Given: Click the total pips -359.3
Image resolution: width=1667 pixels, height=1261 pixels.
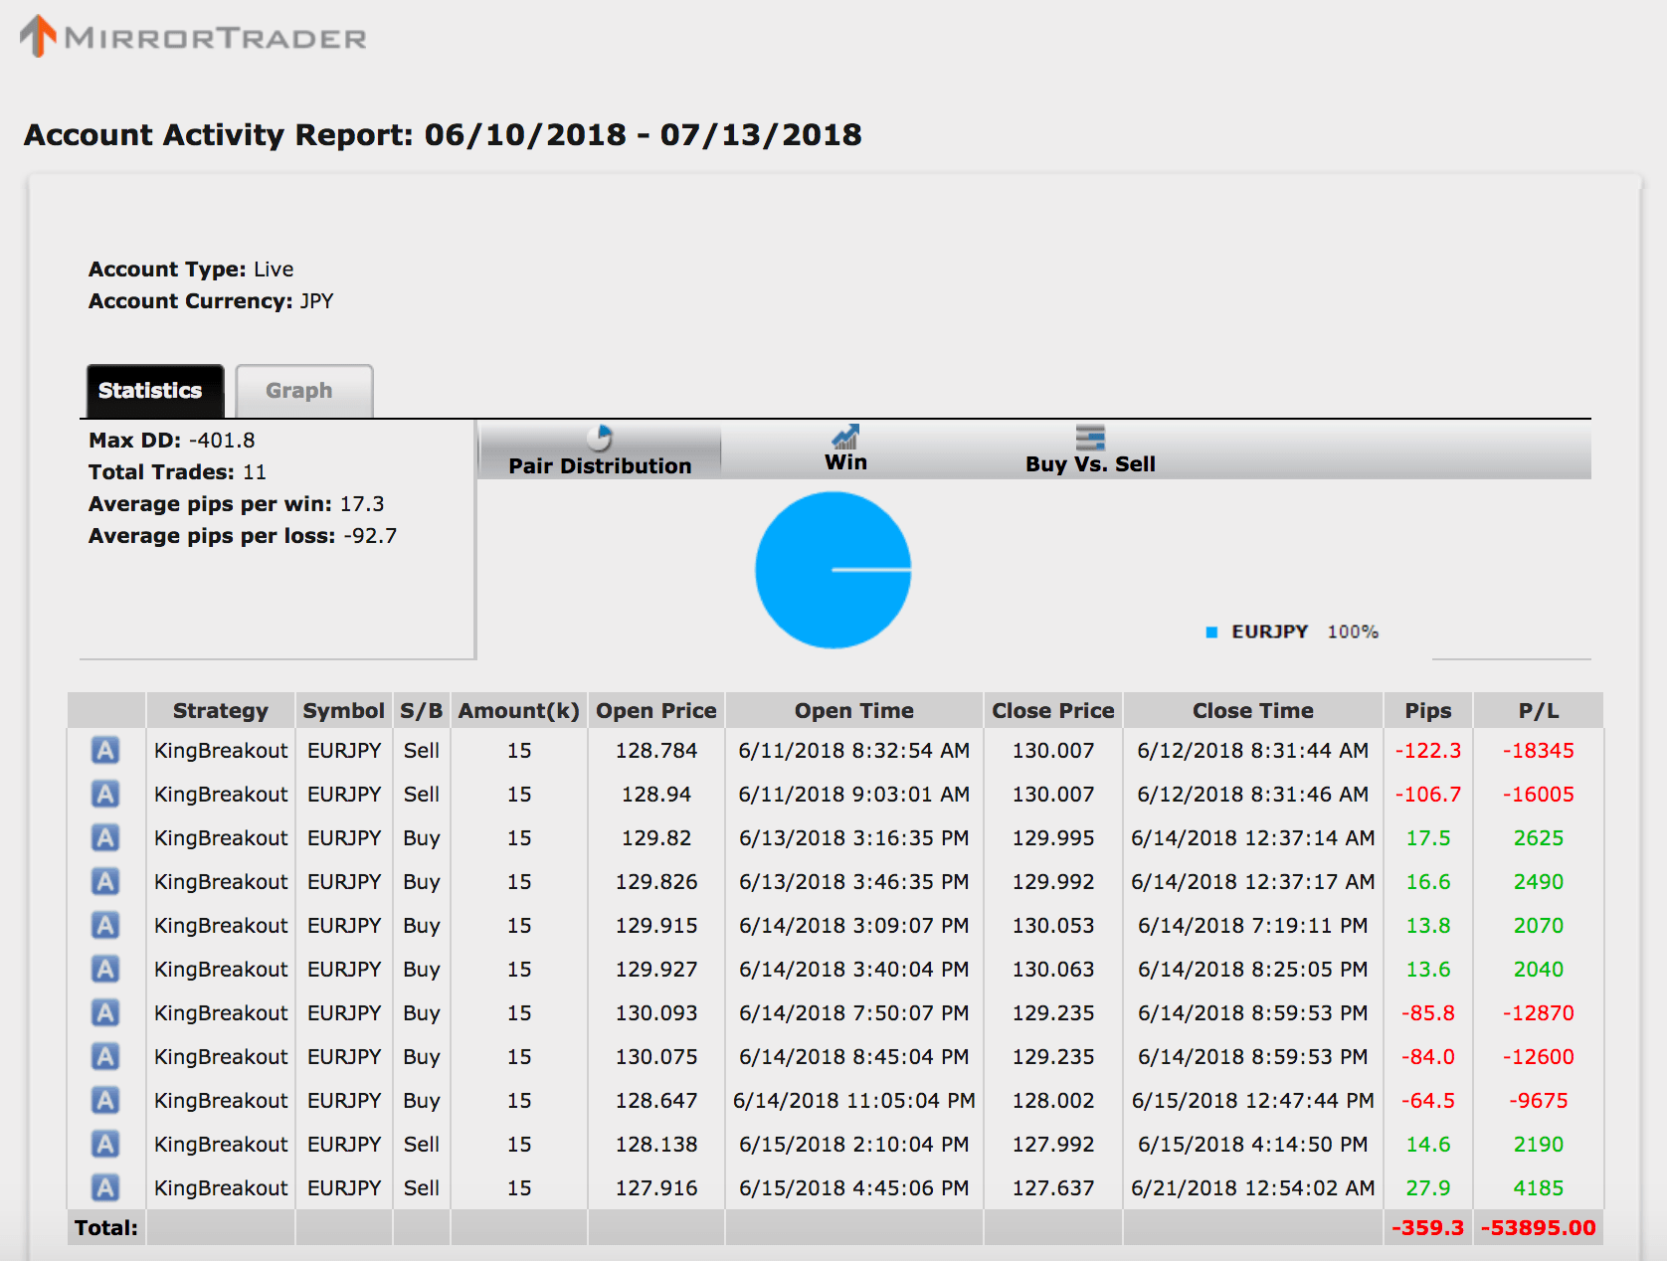Looking at the screenshot, I should point(1428,1228).
